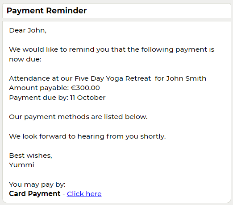
Task: Click "Our payment methods are listed below."
Action: tap(78, 117)
